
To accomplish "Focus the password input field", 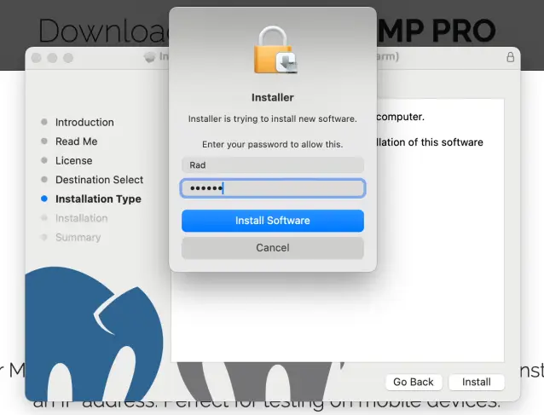I will (272, 188).
